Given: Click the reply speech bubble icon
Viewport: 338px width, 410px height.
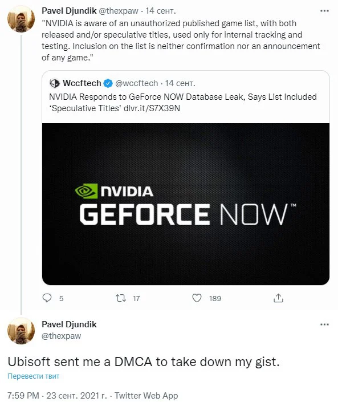Looking at the screenshot, I should (47, 298).
